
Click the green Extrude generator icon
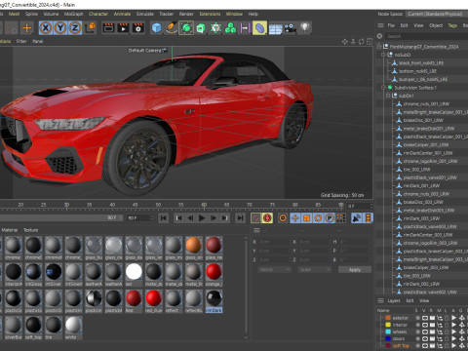pos(201,28)
